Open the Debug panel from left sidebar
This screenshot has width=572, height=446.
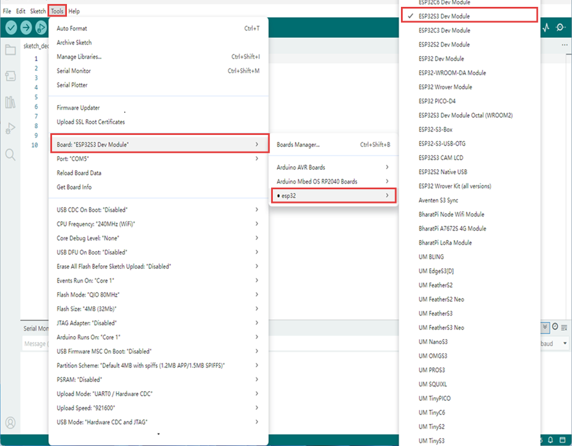(10, 128)
